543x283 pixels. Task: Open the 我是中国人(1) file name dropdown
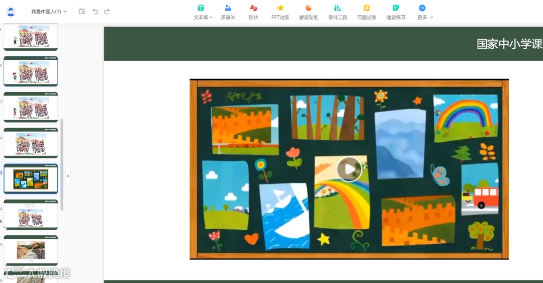pyautogui.click(x=49, y=12)
